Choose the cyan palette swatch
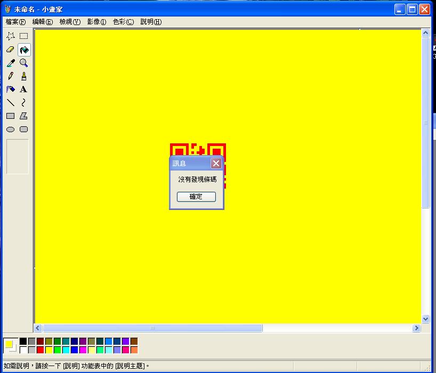The height and width of the screenshot is (373, 436). tap(66, 350)
